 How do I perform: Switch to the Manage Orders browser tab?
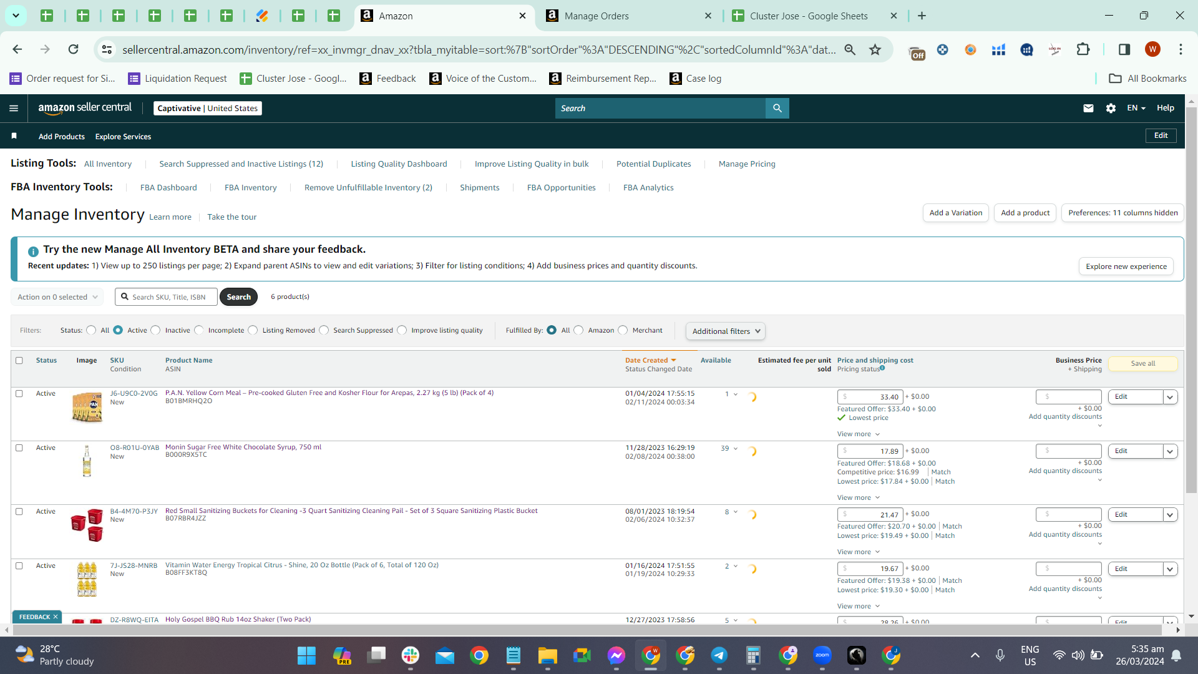pyautogui.click(x=630, y=16)
